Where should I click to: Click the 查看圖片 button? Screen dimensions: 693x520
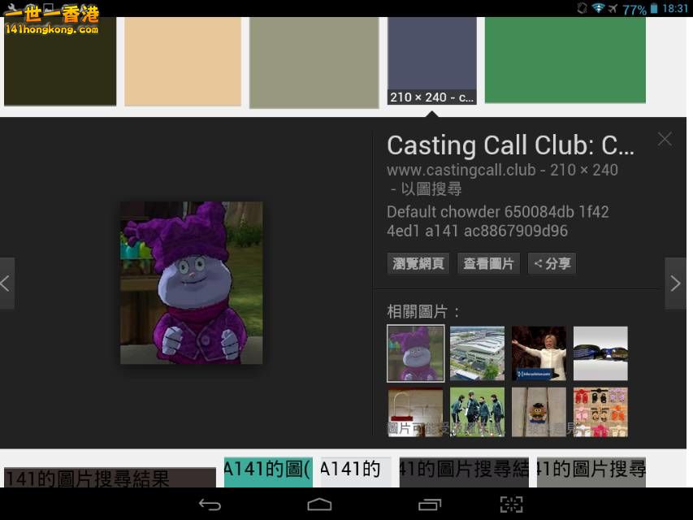click(x=488, y=263)
